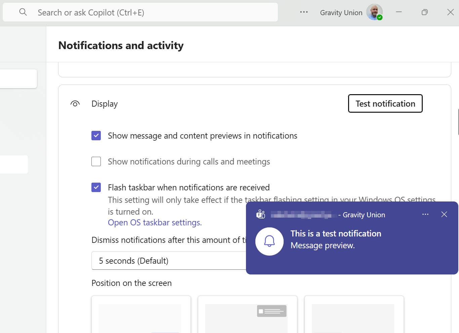Screen dimensions: 459x333
Task: Select the top right position thumbnail
Action: click(247, 315)
